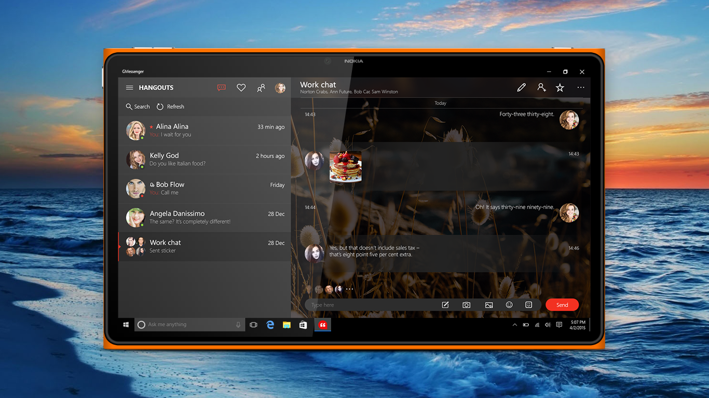Open the sticker picker icon
709x398 pixels.
pos(528,305)
